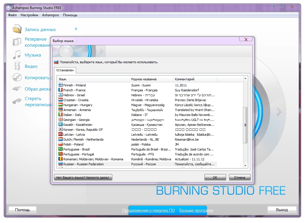Image resolution: width=306 pixels, height=223 pixels.
Task: Select the Georgian - Georgia language row
Action: (x=137, y=120)
